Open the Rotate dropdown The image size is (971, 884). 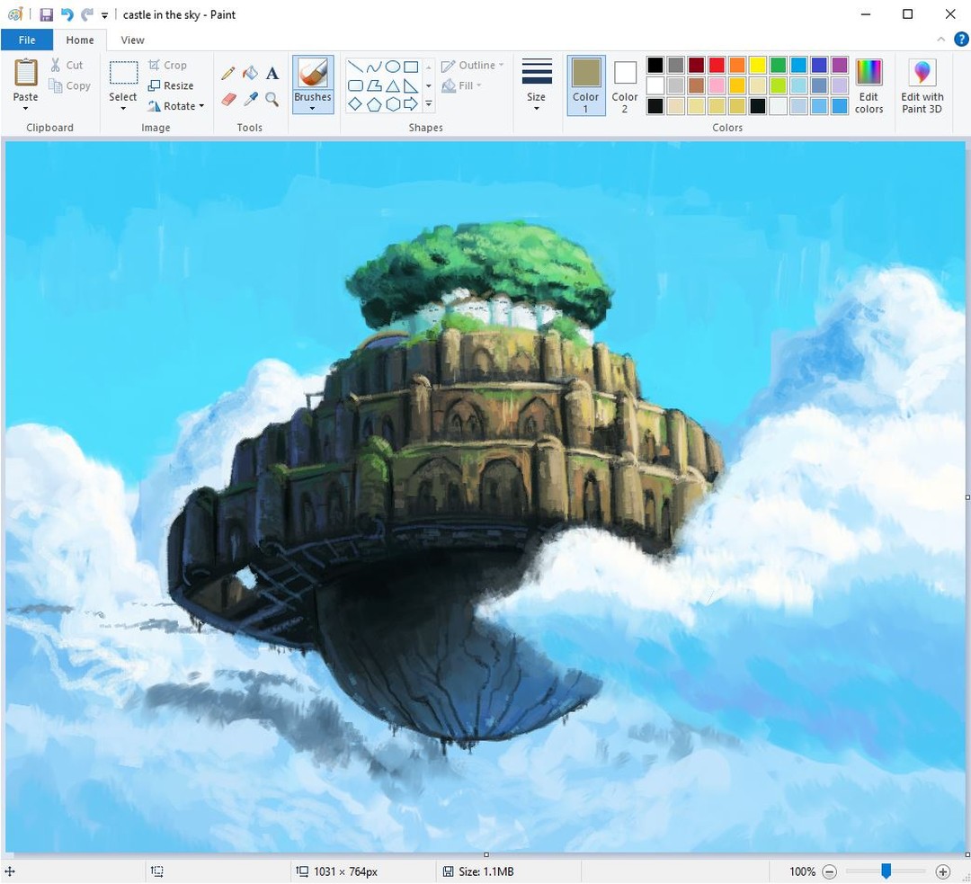pyautogui.click(x=176, y=106)
